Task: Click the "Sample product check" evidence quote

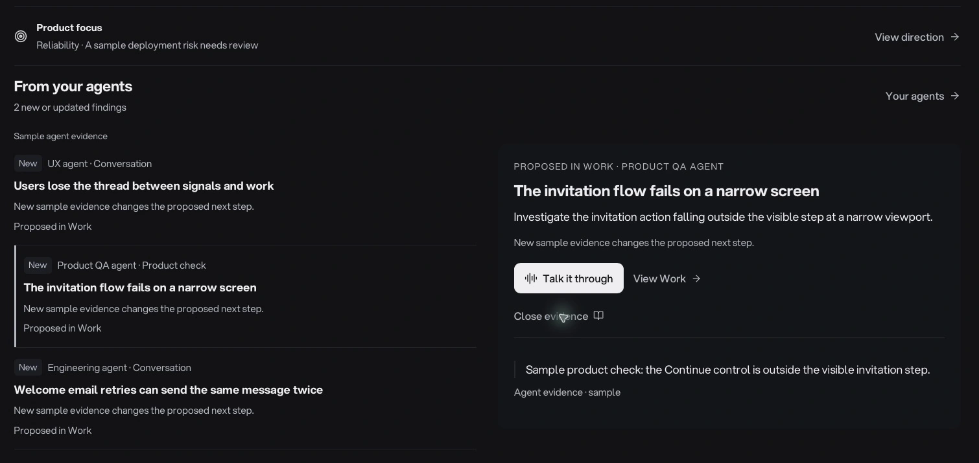Action: tap(727, 370)
